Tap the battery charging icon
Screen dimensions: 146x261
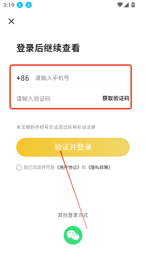point(133,5)
